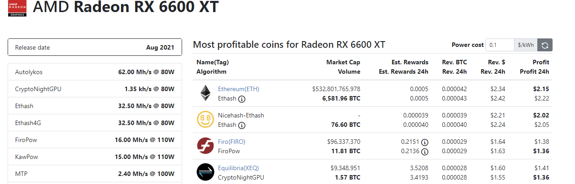Image resolution: width=575 pixels, height=184 pixels.
Task: Click the $/kWh unit label
Action: 526,45
